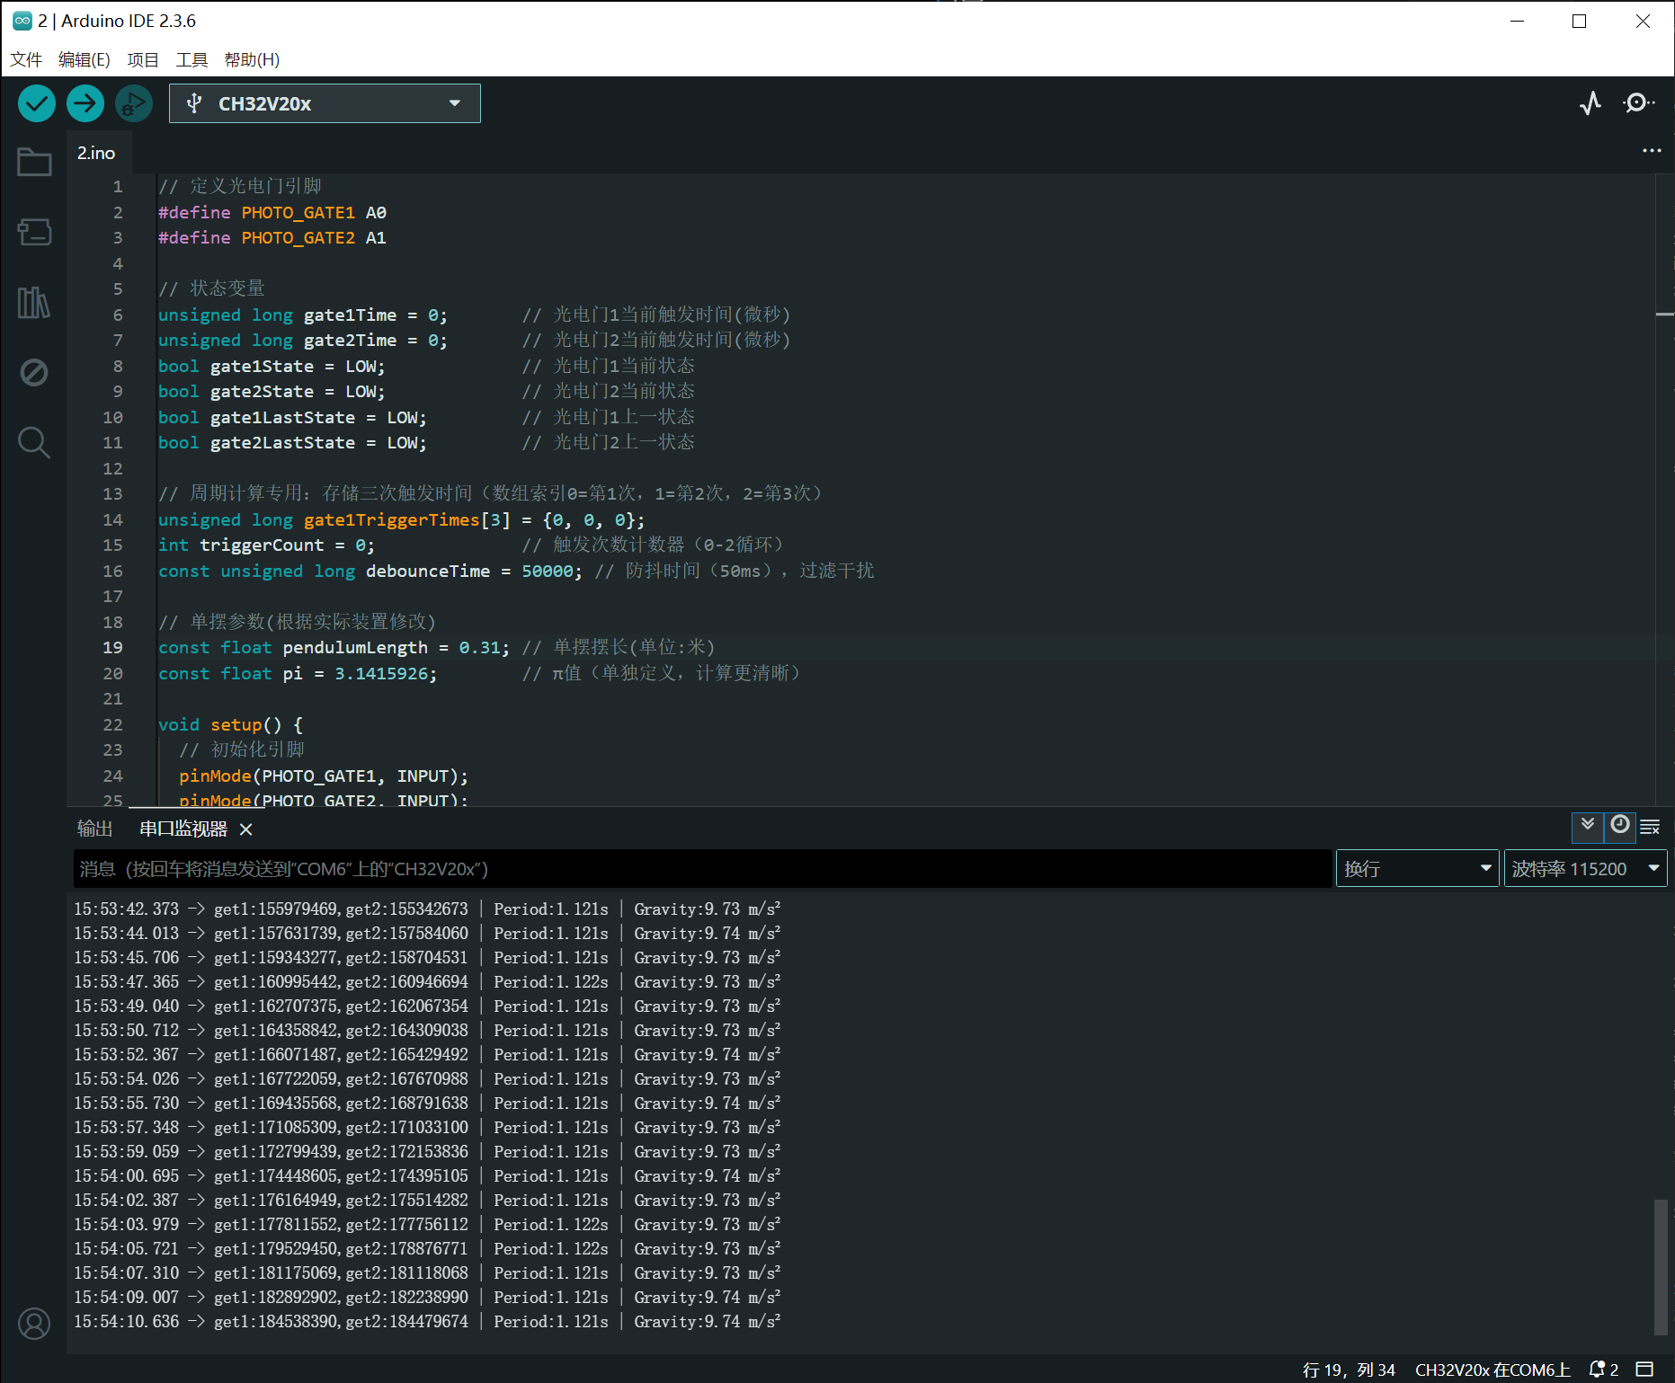The width and height of the screenshot is (1675, 1383).
Task: Open the Library Manager sidebar icon
Action: 34,302
